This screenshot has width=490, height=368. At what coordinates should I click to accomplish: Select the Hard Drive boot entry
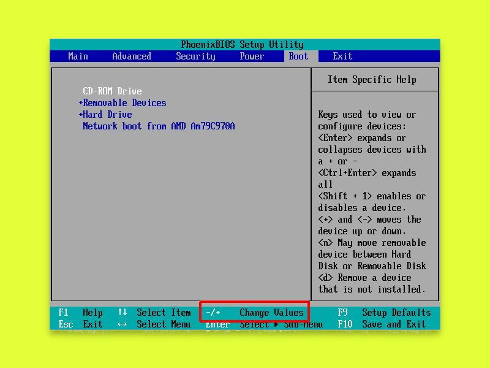(107, 115)
